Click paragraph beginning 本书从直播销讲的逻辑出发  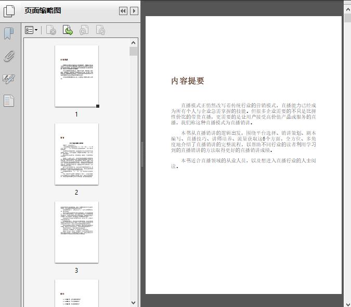pos(243,142)
